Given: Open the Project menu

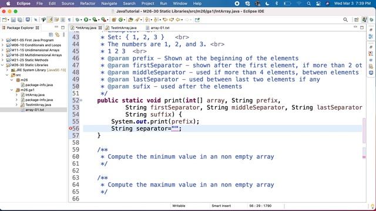Looking at the screenshot, I should coord(147,4).
